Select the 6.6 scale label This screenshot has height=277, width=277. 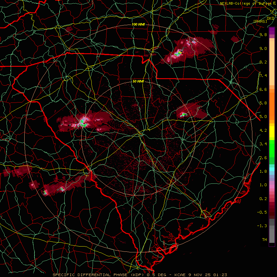point(263,89)
